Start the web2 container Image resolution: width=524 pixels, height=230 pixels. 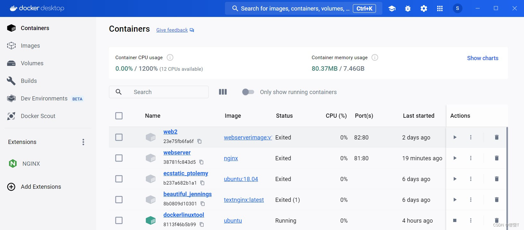click(455, 137)
